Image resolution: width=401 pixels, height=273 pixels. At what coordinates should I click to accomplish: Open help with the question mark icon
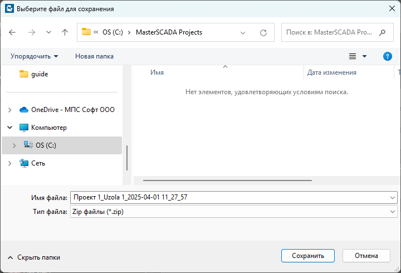(388, 56)
